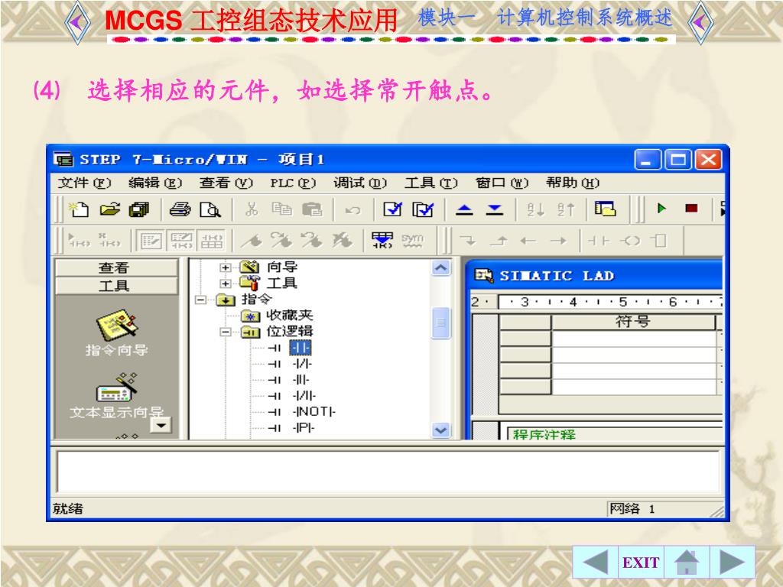Open the 工具(T) menu
This screenshot has width=783, height=587.
tap(430, 183)
